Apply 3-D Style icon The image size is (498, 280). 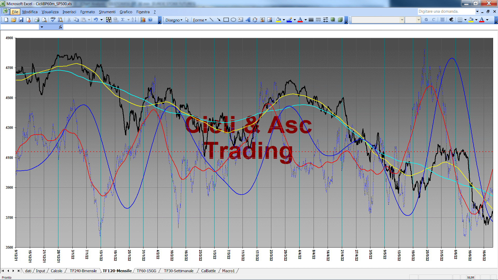click(340, 20)
